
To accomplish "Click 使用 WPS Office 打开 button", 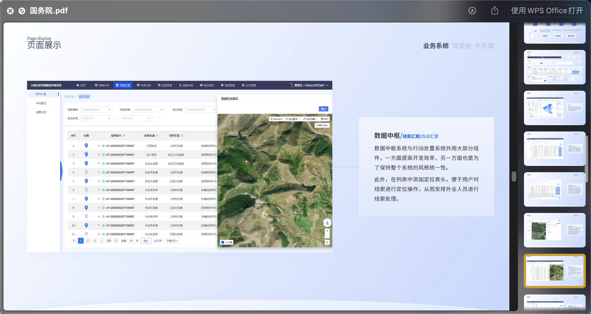I will (x=547, y=11).
